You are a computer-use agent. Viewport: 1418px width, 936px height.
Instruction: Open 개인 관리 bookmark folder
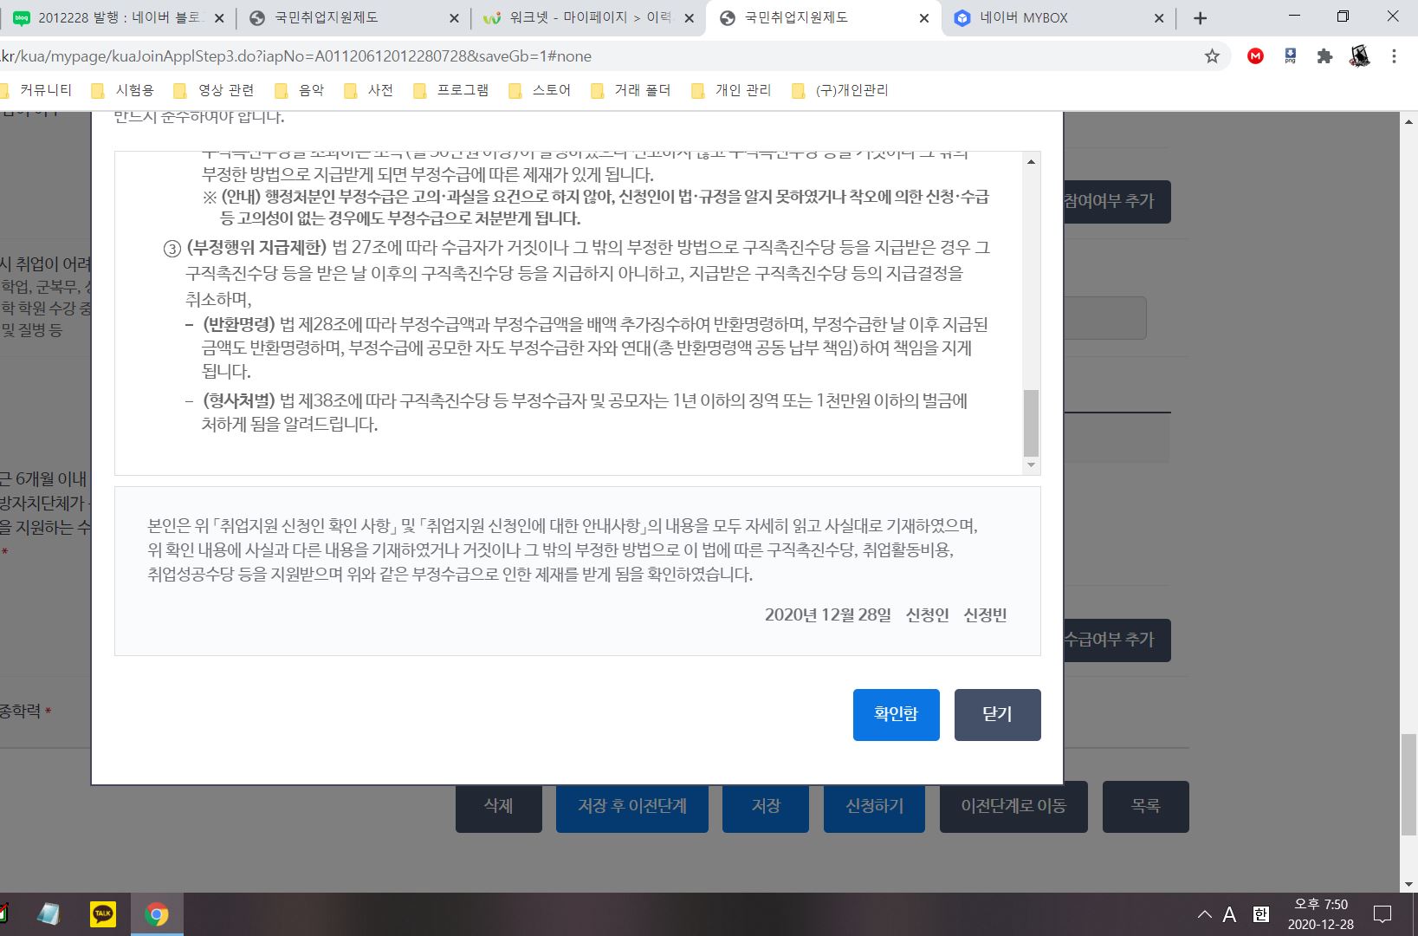click(x=731, y=90)
